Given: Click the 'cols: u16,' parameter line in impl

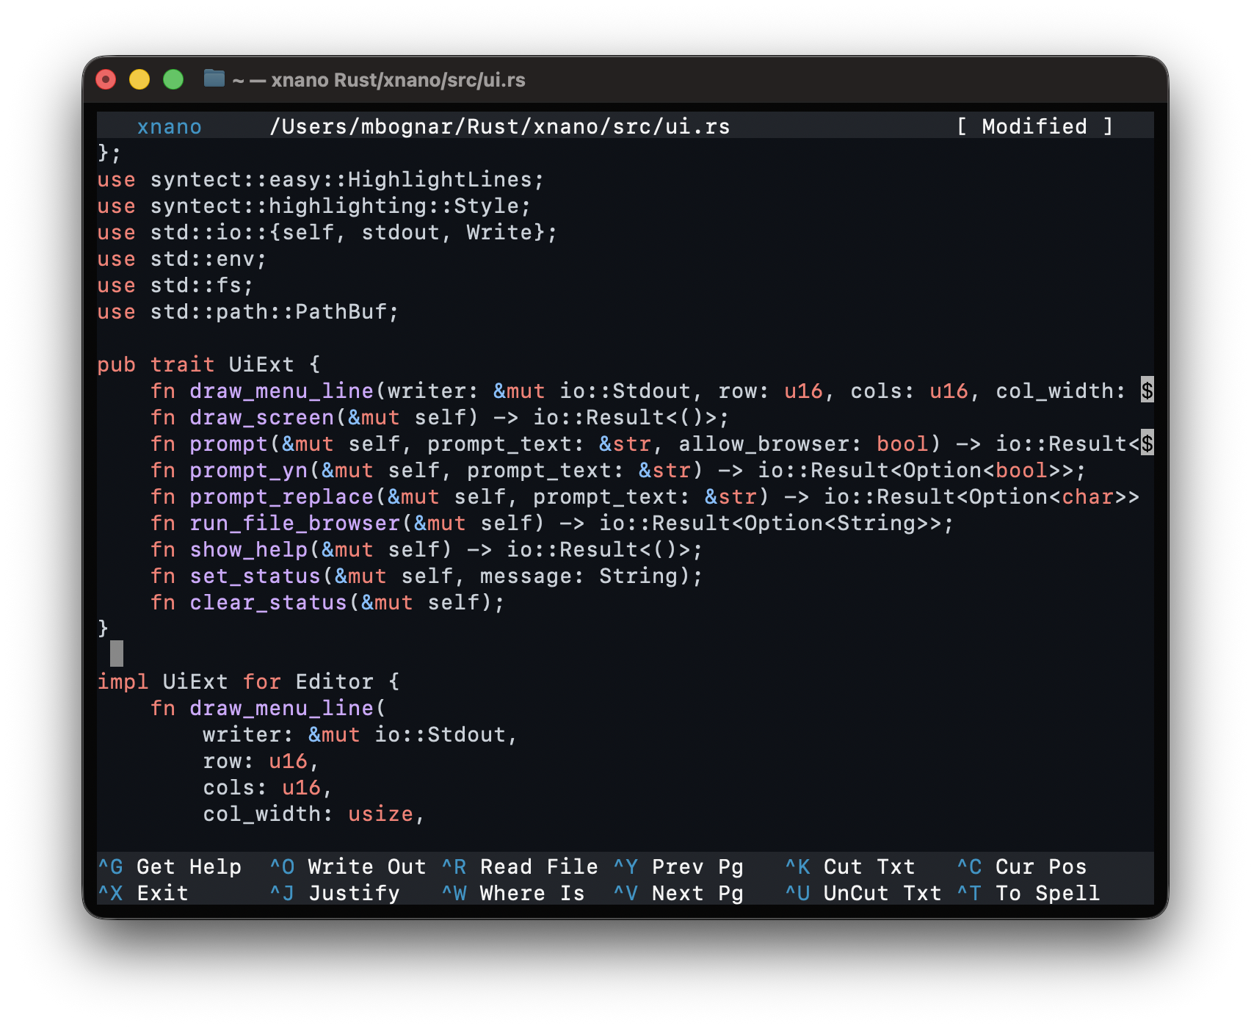Looking at the screenshot, I should [268, 787].
